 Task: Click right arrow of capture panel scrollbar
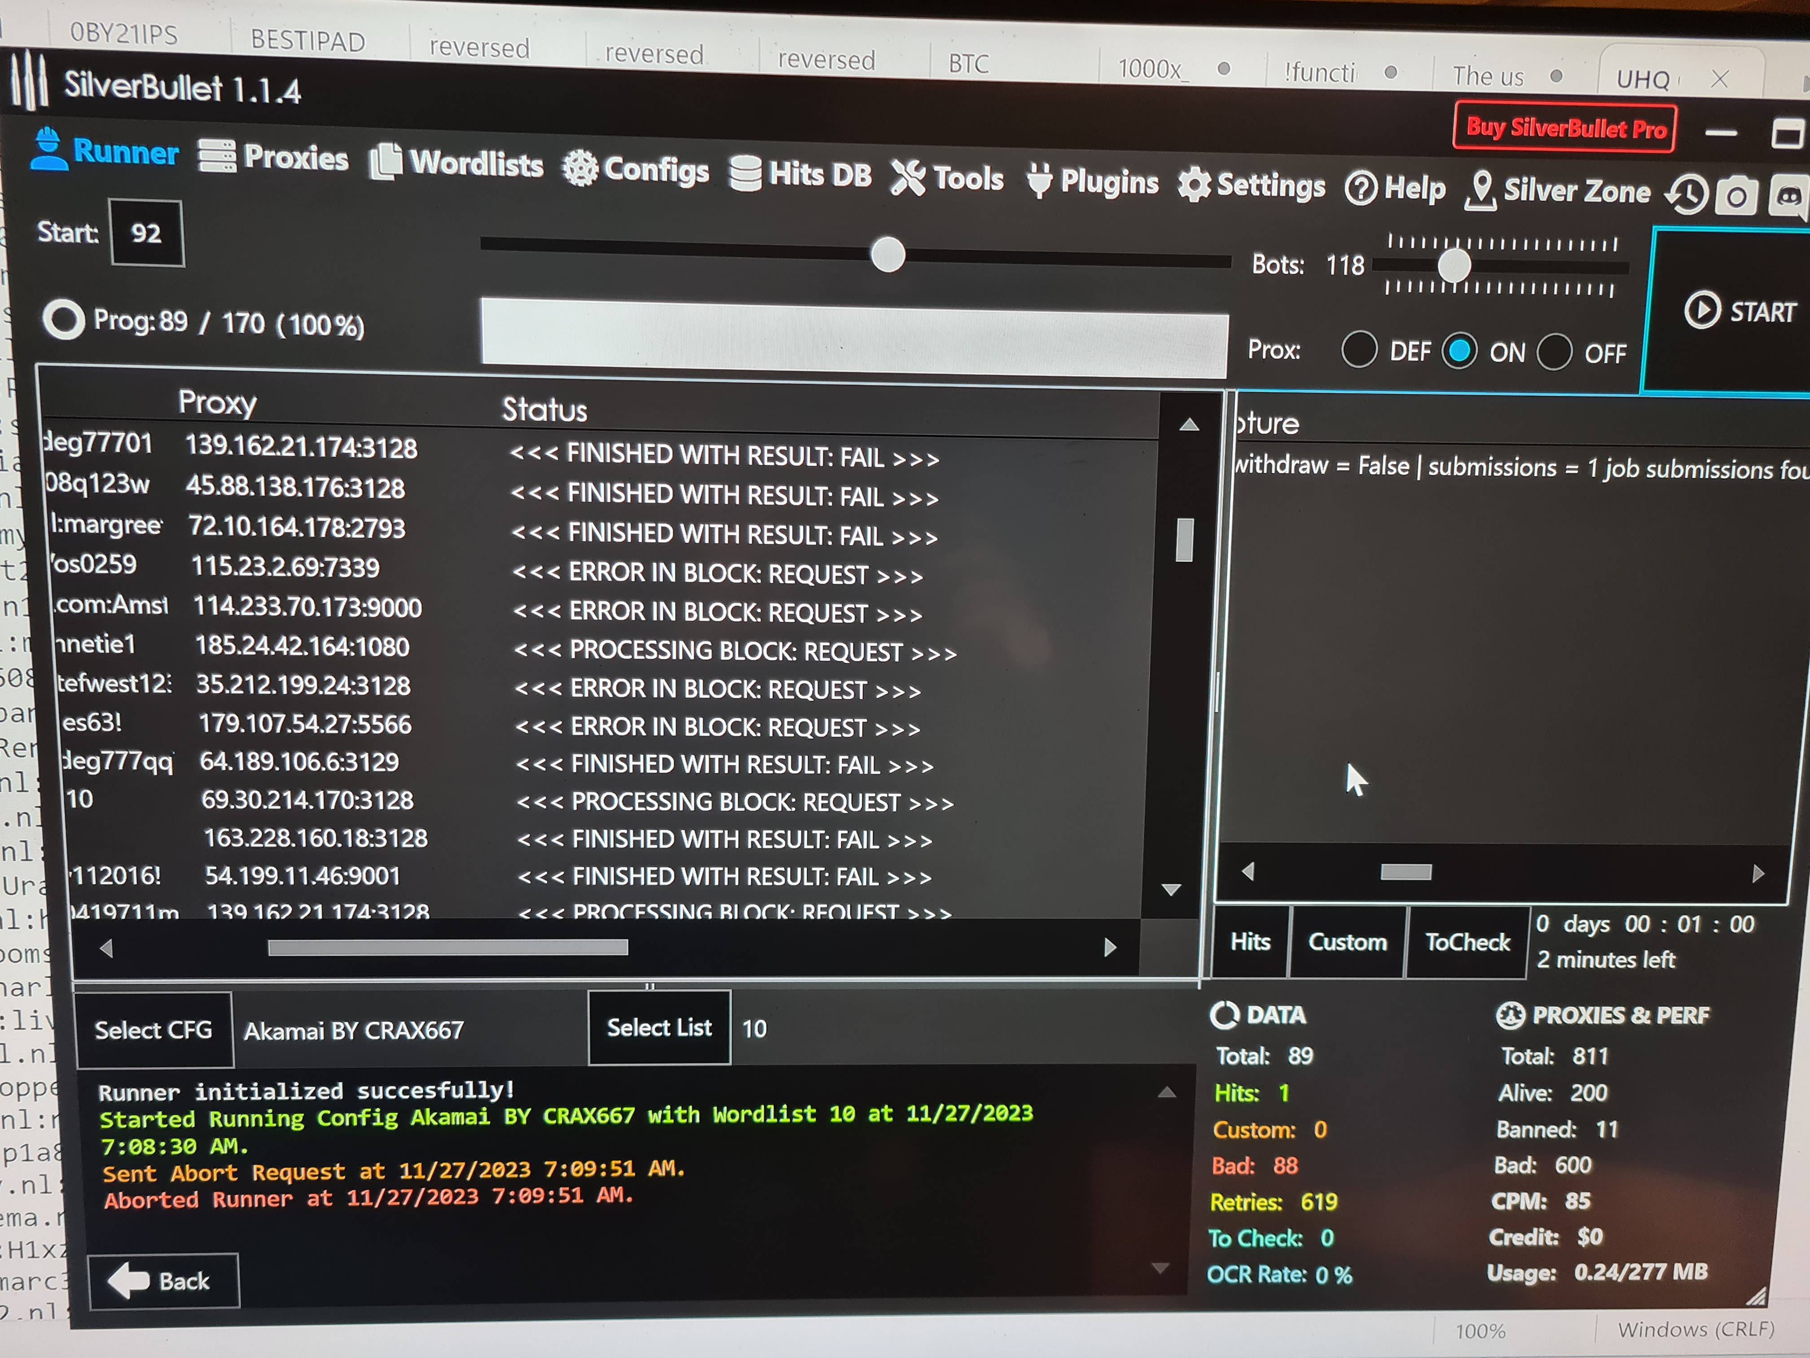1757,873
